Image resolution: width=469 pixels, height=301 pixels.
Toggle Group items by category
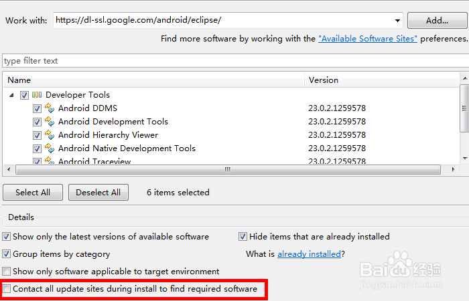point(7,254)
